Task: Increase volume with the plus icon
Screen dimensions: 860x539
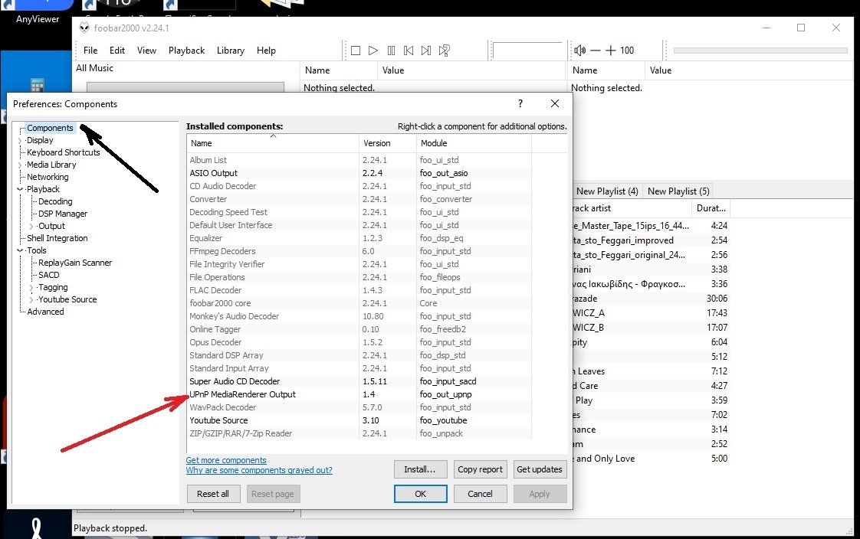Action: click(x=609, y=51)
